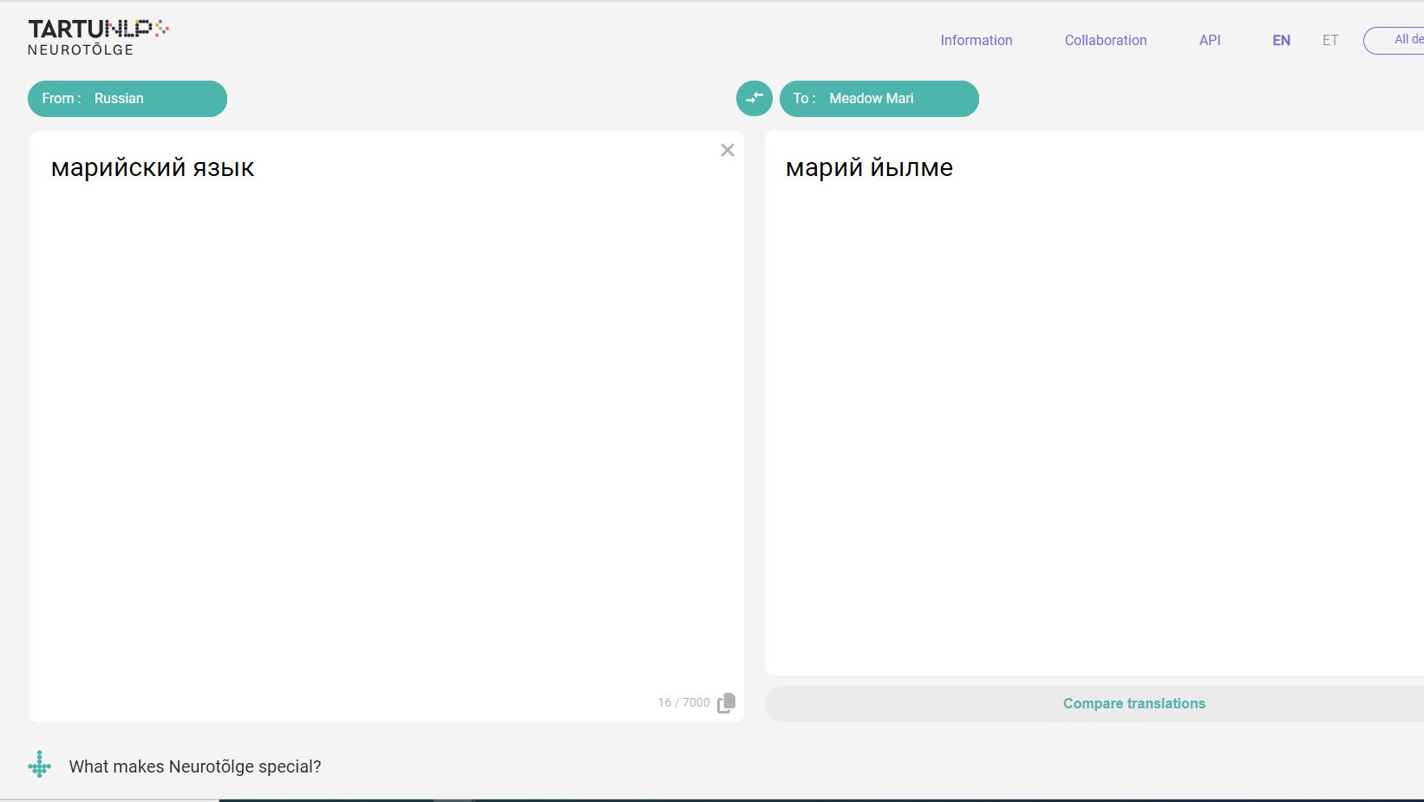Clear the Russian input text
Image resolution: width=1424 pixels, height=802 pixels.
[x=727, y=150]
